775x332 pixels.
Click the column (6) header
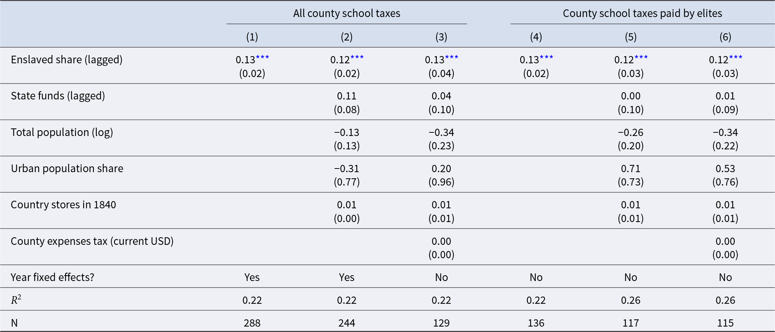(725, 37)
